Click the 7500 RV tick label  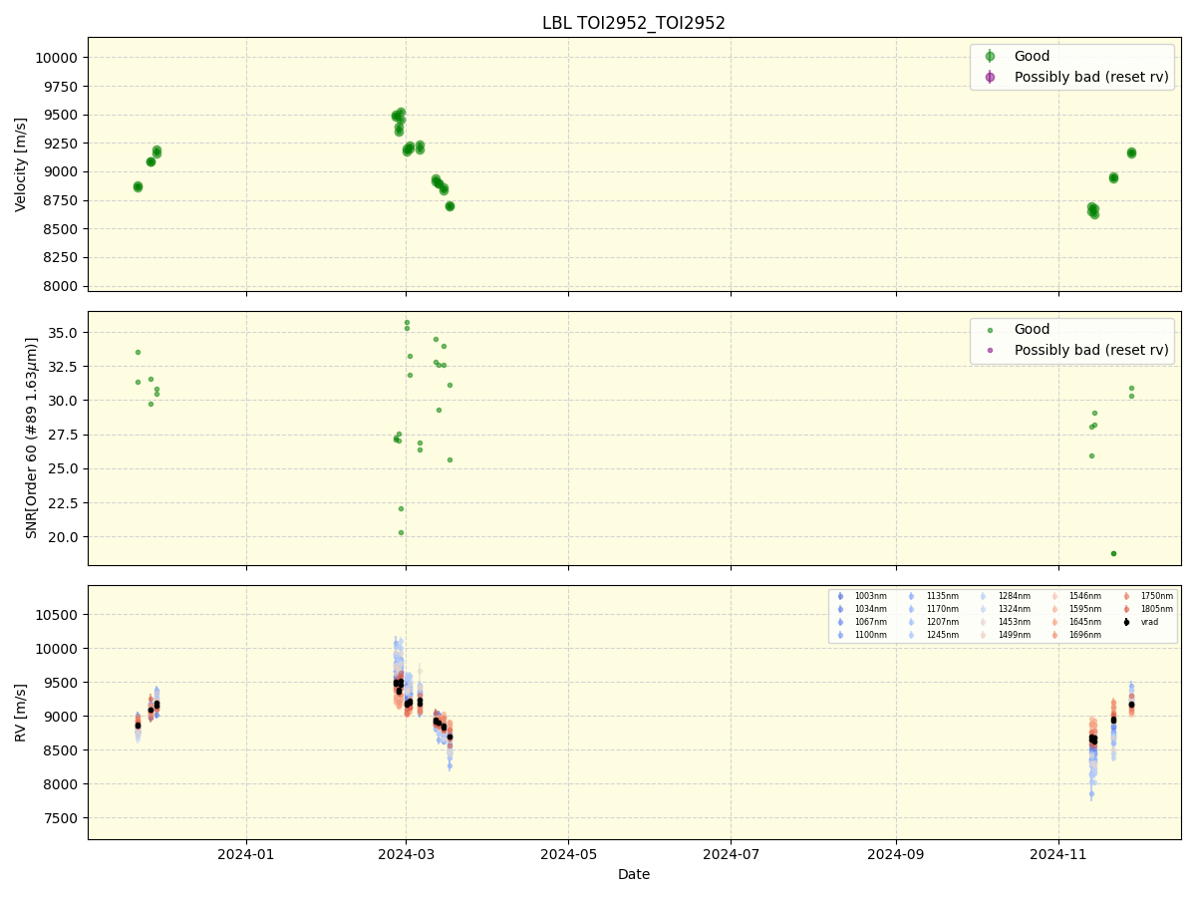pos(60,818)
